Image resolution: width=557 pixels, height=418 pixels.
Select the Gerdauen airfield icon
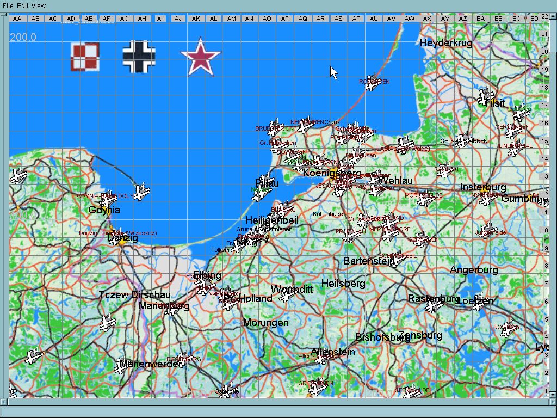(422, 239)
